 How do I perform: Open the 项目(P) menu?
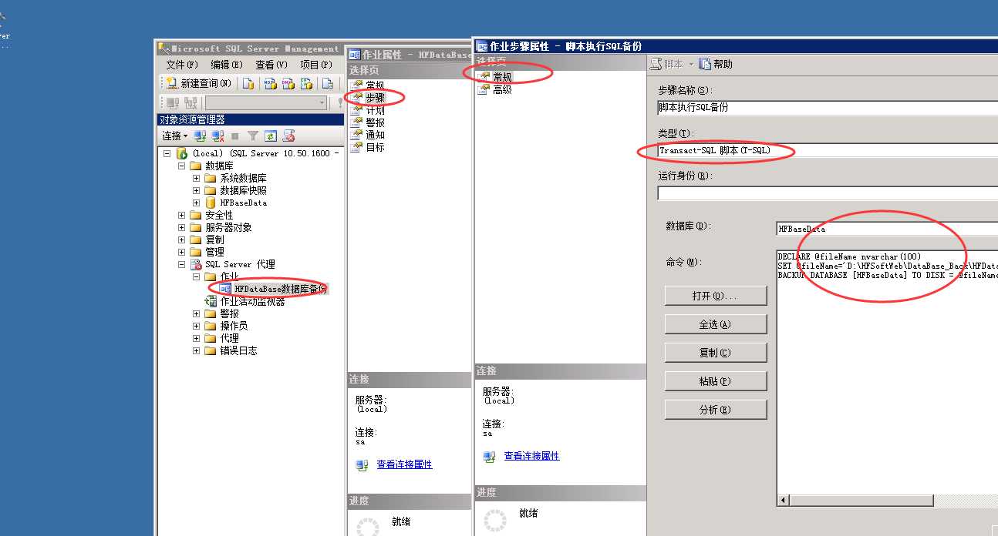[316, 65]
